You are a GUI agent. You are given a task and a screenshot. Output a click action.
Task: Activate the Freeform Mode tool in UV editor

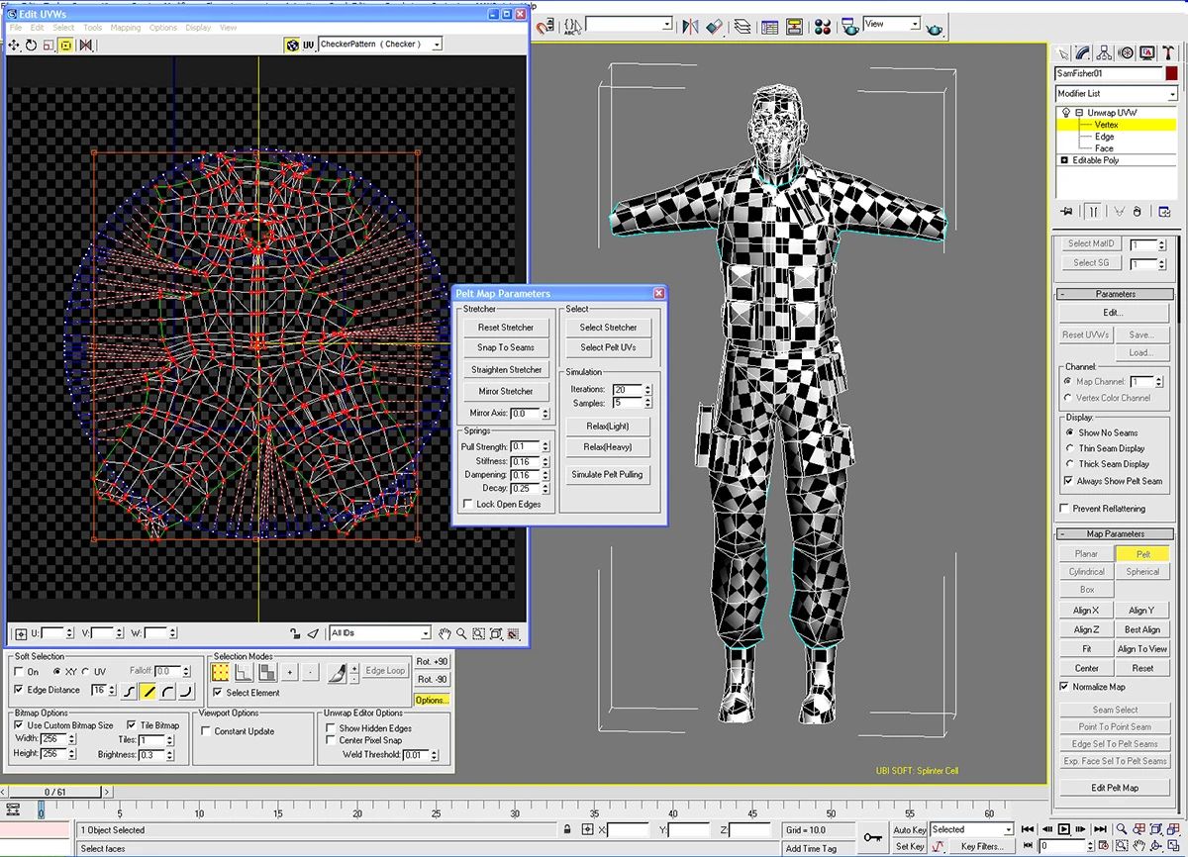(66, 45)
